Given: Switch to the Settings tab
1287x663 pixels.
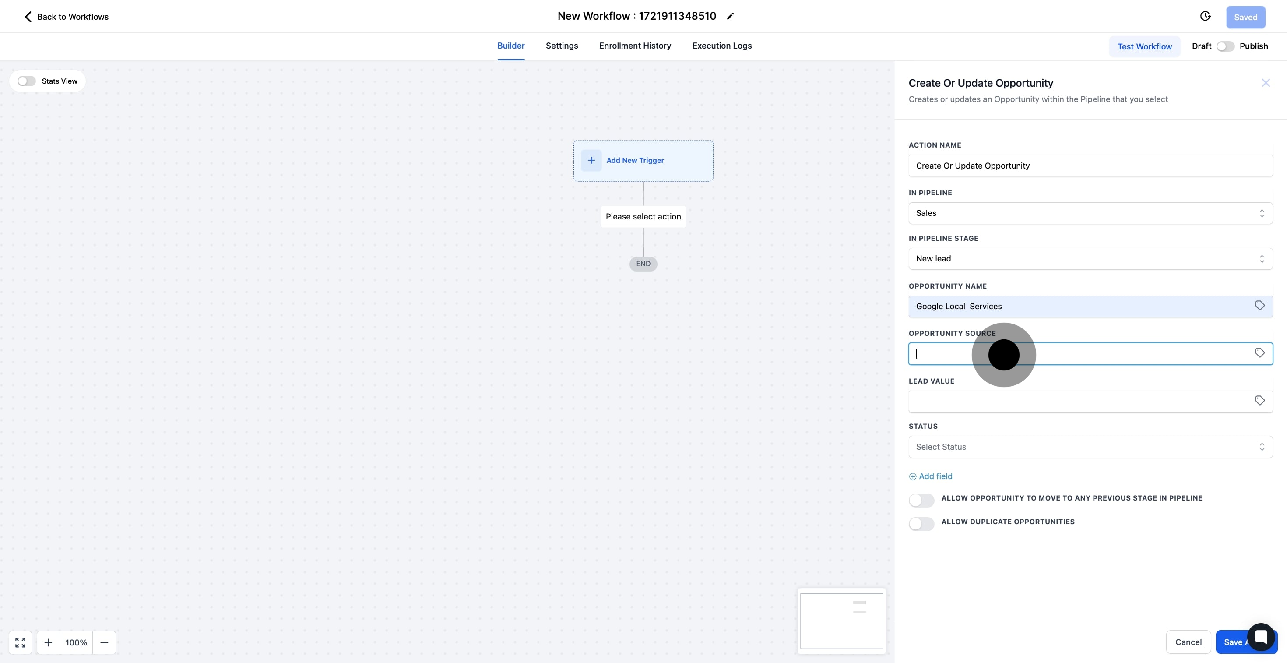Looking at the screenshot, I should tap(562, 46).
